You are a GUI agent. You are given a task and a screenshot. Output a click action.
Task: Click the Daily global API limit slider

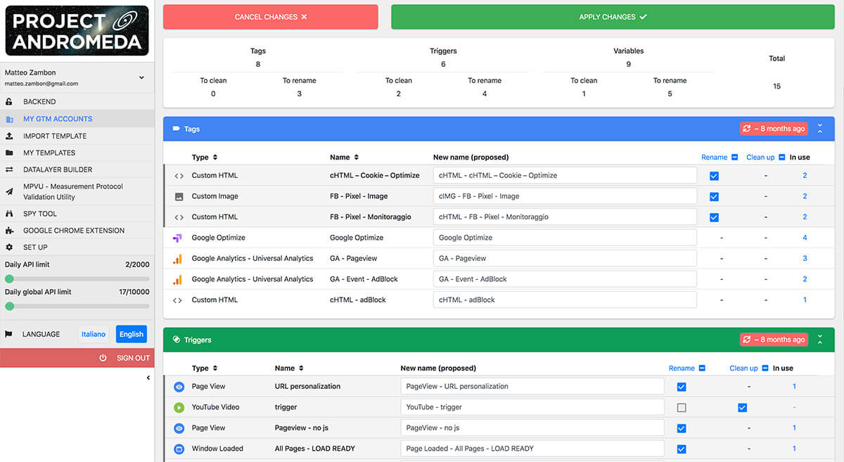(77, 306)
